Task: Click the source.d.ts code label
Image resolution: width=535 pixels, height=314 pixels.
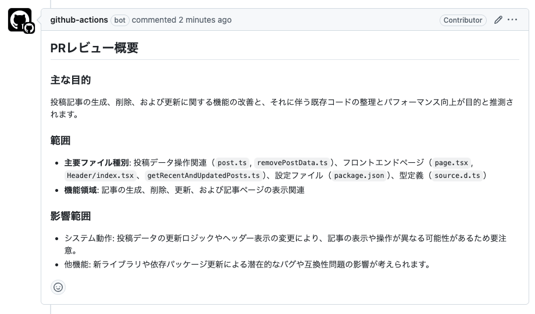Action: (457, 176)
